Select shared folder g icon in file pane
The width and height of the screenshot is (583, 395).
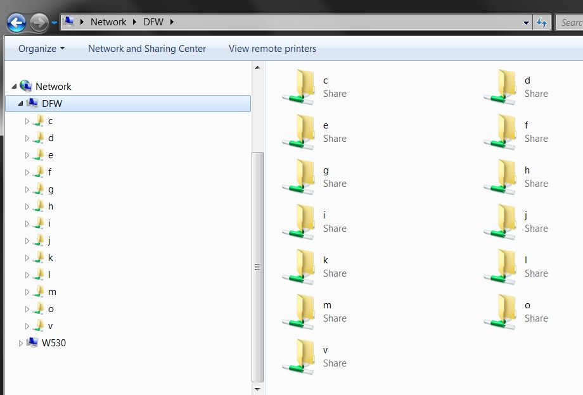298,177
